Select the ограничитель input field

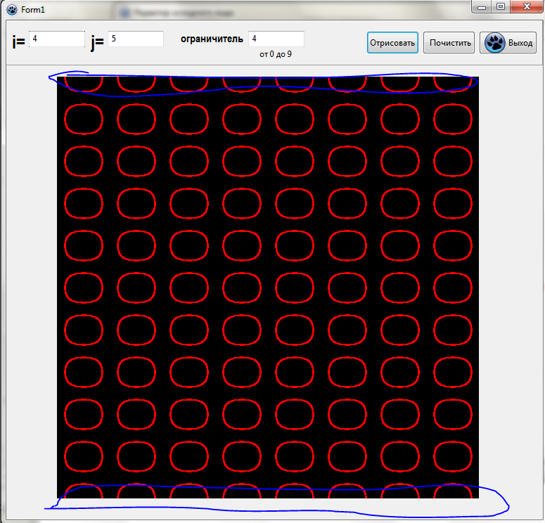[x=276, y=39]
